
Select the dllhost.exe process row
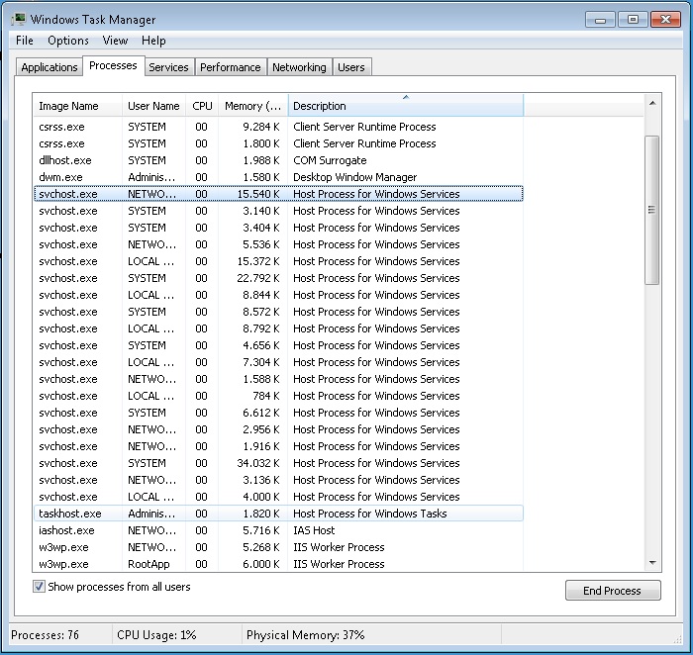278,160
